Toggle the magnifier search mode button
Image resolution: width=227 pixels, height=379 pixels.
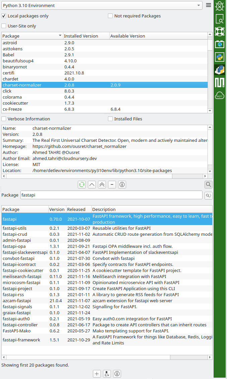point(209,184)
